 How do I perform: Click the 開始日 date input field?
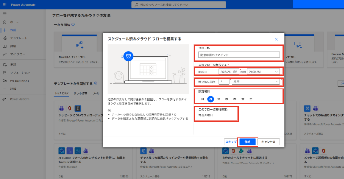click(228, 72)
